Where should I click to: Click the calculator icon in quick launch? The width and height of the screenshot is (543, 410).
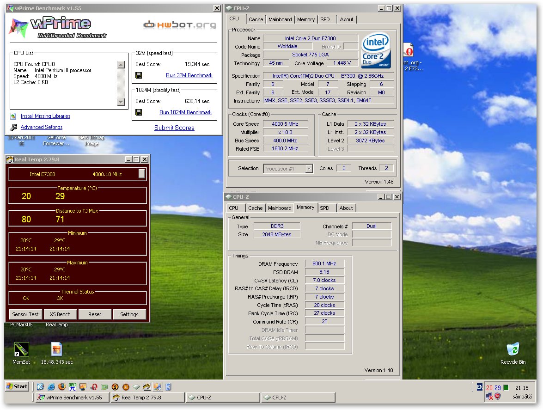point(168,387)
